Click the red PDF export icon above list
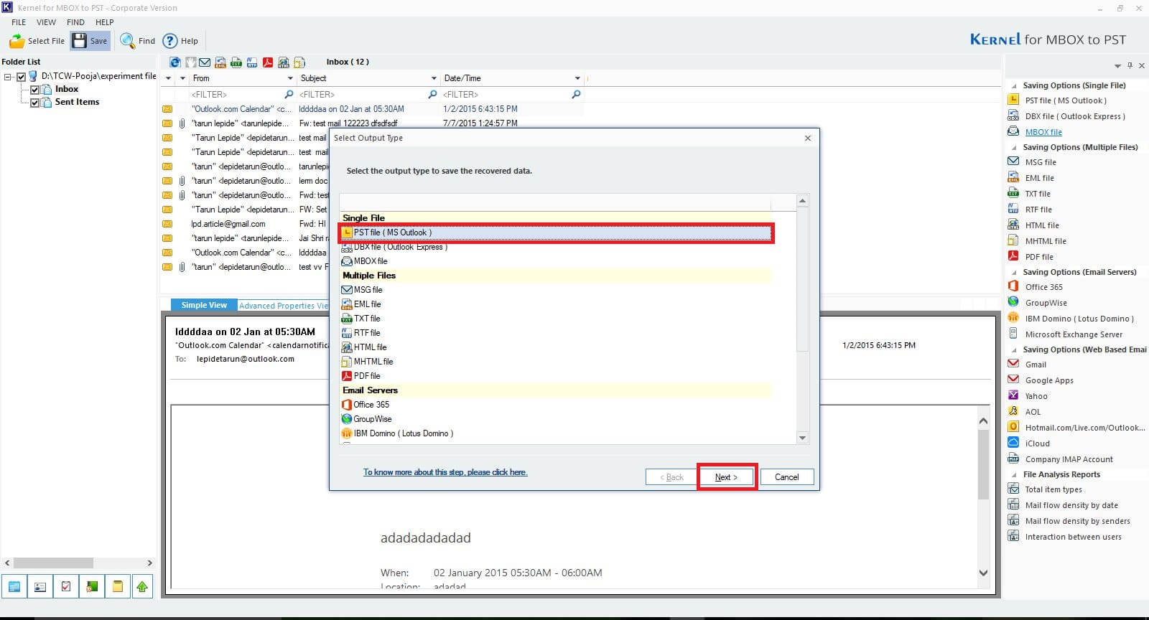This screenshot has height=620, width=1149. click(x=268, y=62)
